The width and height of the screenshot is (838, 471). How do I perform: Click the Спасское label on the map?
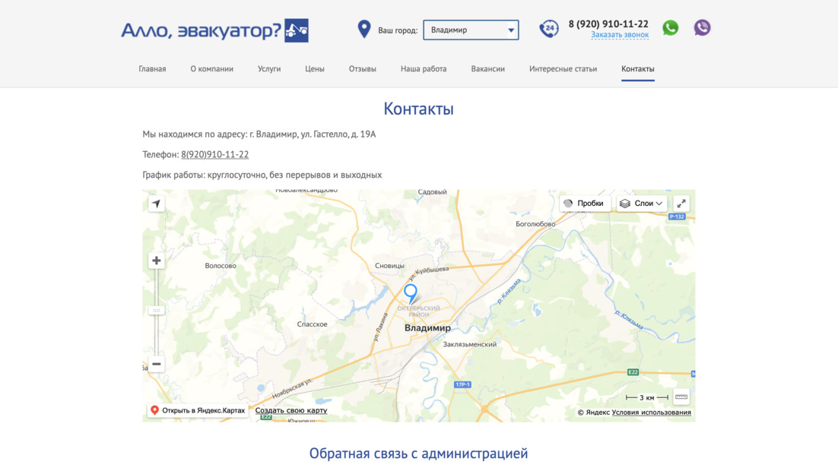coord(312,324)
